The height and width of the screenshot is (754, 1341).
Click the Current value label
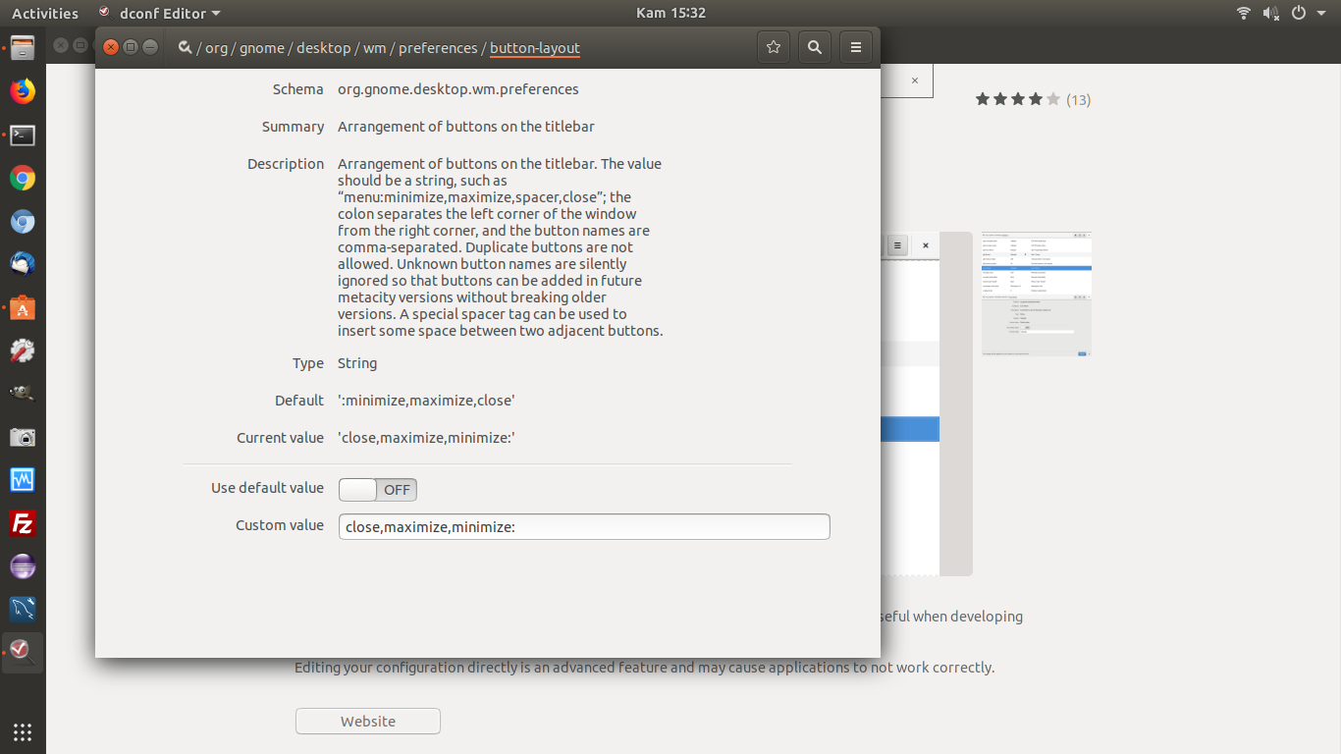pos(280,438)
